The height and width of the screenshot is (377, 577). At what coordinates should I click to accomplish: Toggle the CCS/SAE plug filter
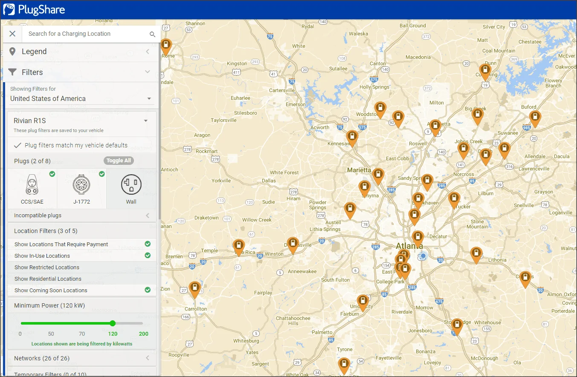point(32,188)
